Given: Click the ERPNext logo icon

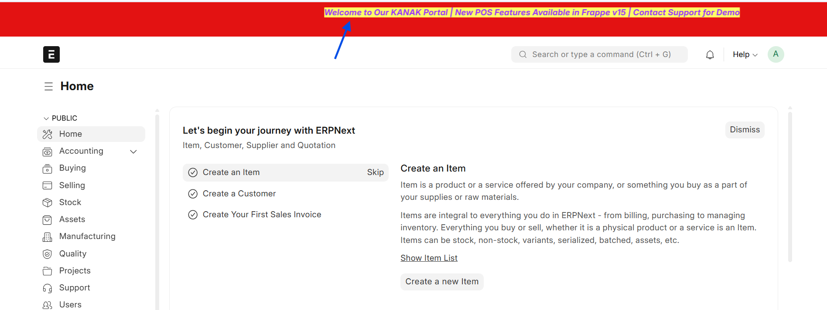Looking at the screenshot, I should (x=51, y=54).
